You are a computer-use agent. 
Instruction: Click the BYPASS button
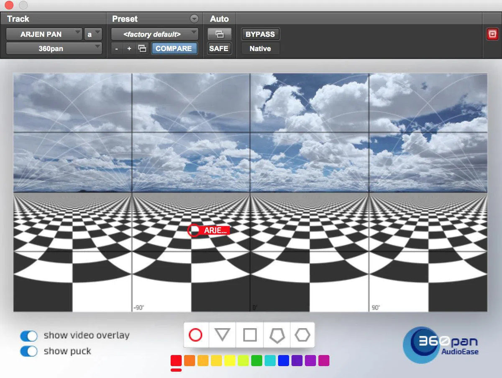tap(260, 34)
